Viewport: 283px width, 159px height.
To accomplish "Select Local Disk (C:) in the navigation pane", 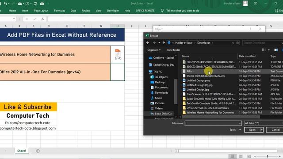I will (161, 114).
